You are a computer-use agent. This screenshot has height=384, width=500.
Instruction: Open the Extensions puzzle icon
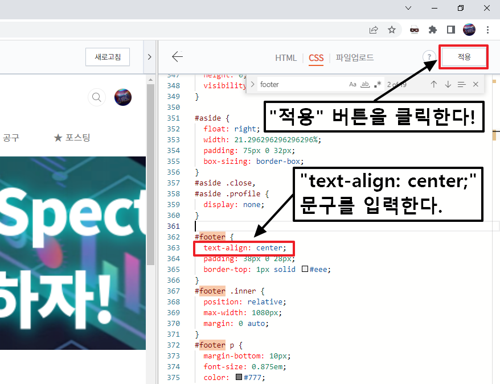click(432, 30)
